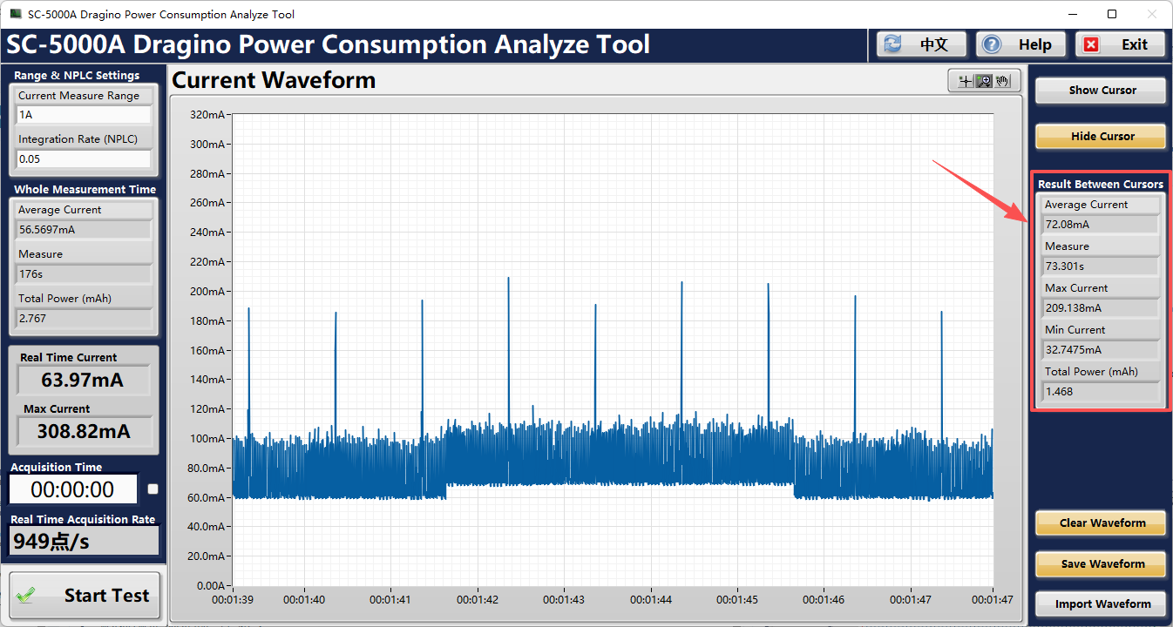Switch the interface language to 中文
This screenshot has height=627, width=1173.
pos(922,44)
